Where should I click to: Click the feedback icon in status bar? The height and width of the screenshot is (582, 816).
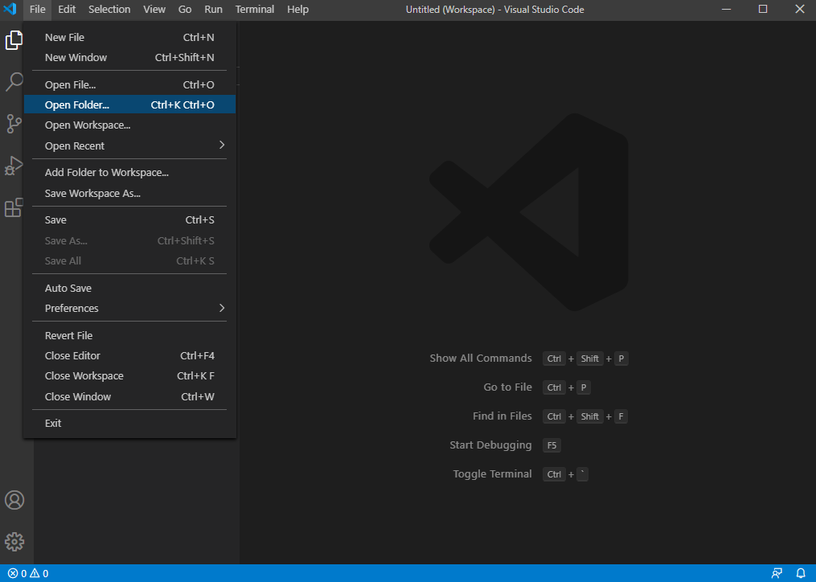777,573
